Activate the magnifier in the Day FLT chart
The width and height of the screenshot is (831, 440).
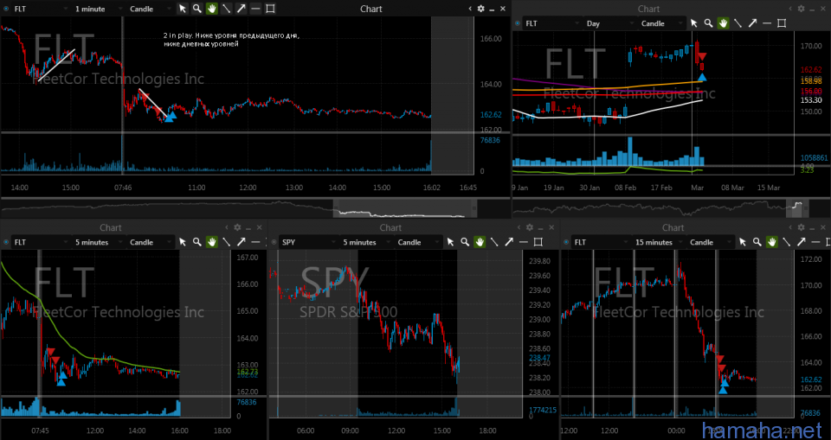(708, 23)
